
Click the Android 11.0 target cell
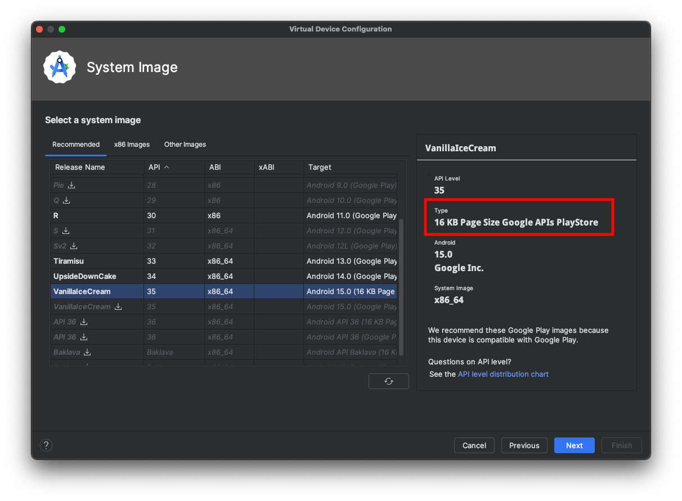coord(351,215)
